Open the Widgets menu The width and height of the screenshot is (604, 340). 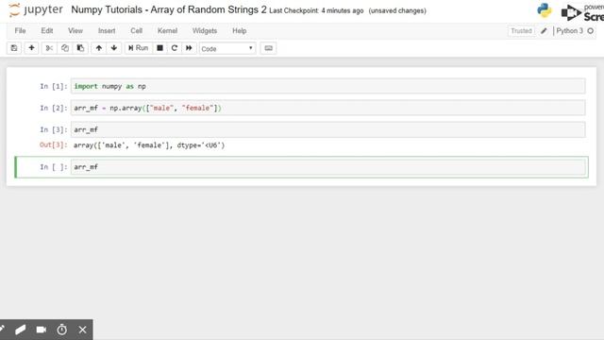(205, 31)
